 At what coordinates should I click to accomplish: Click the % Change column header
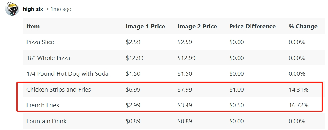point(303,27)
